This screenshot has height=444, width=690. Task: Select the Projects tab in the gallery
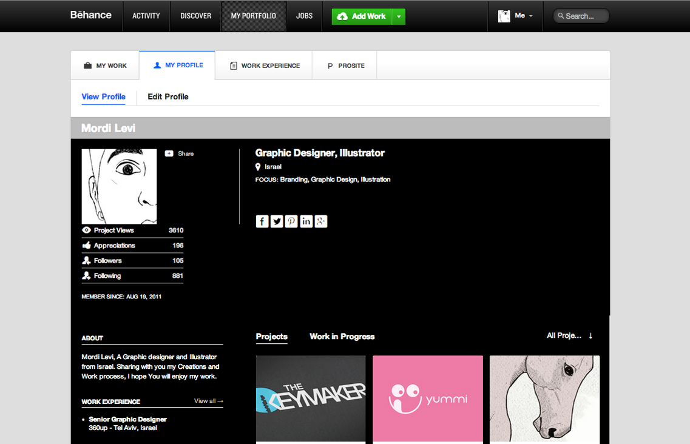coord(271,337)
